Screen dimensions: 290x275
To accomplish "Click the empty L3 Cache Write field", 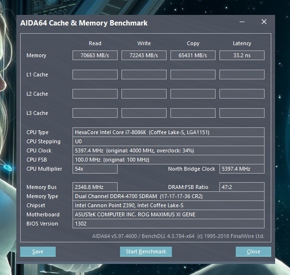I will tap(144, 113).
